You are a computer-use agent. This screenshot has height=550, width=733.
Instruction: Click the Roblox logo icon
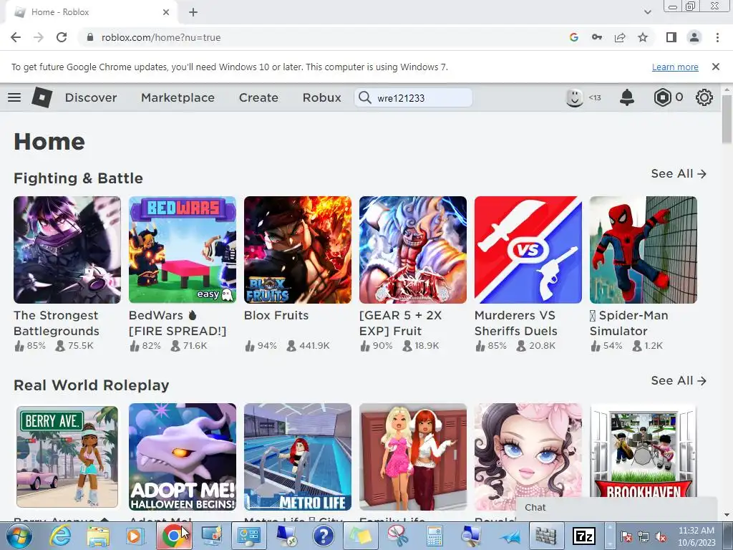(42, 97)
